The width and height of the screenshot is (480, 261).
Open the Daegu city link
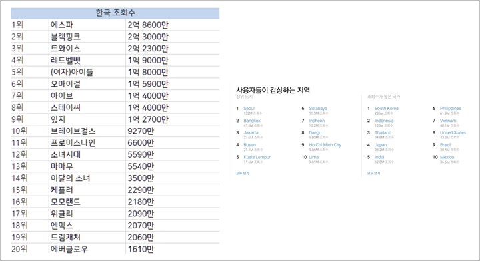tap(315, 132)
